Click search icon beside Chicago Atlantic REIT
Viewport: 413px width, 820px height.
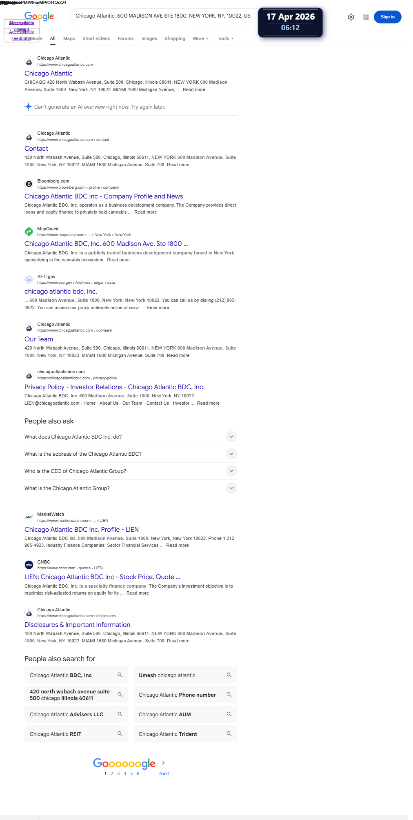(x=120, y=734)
